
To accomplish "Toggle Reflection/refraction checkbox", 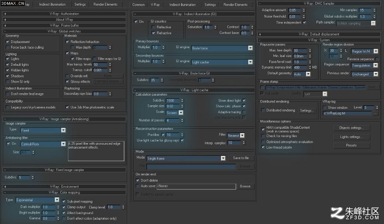I will (68, 42).
